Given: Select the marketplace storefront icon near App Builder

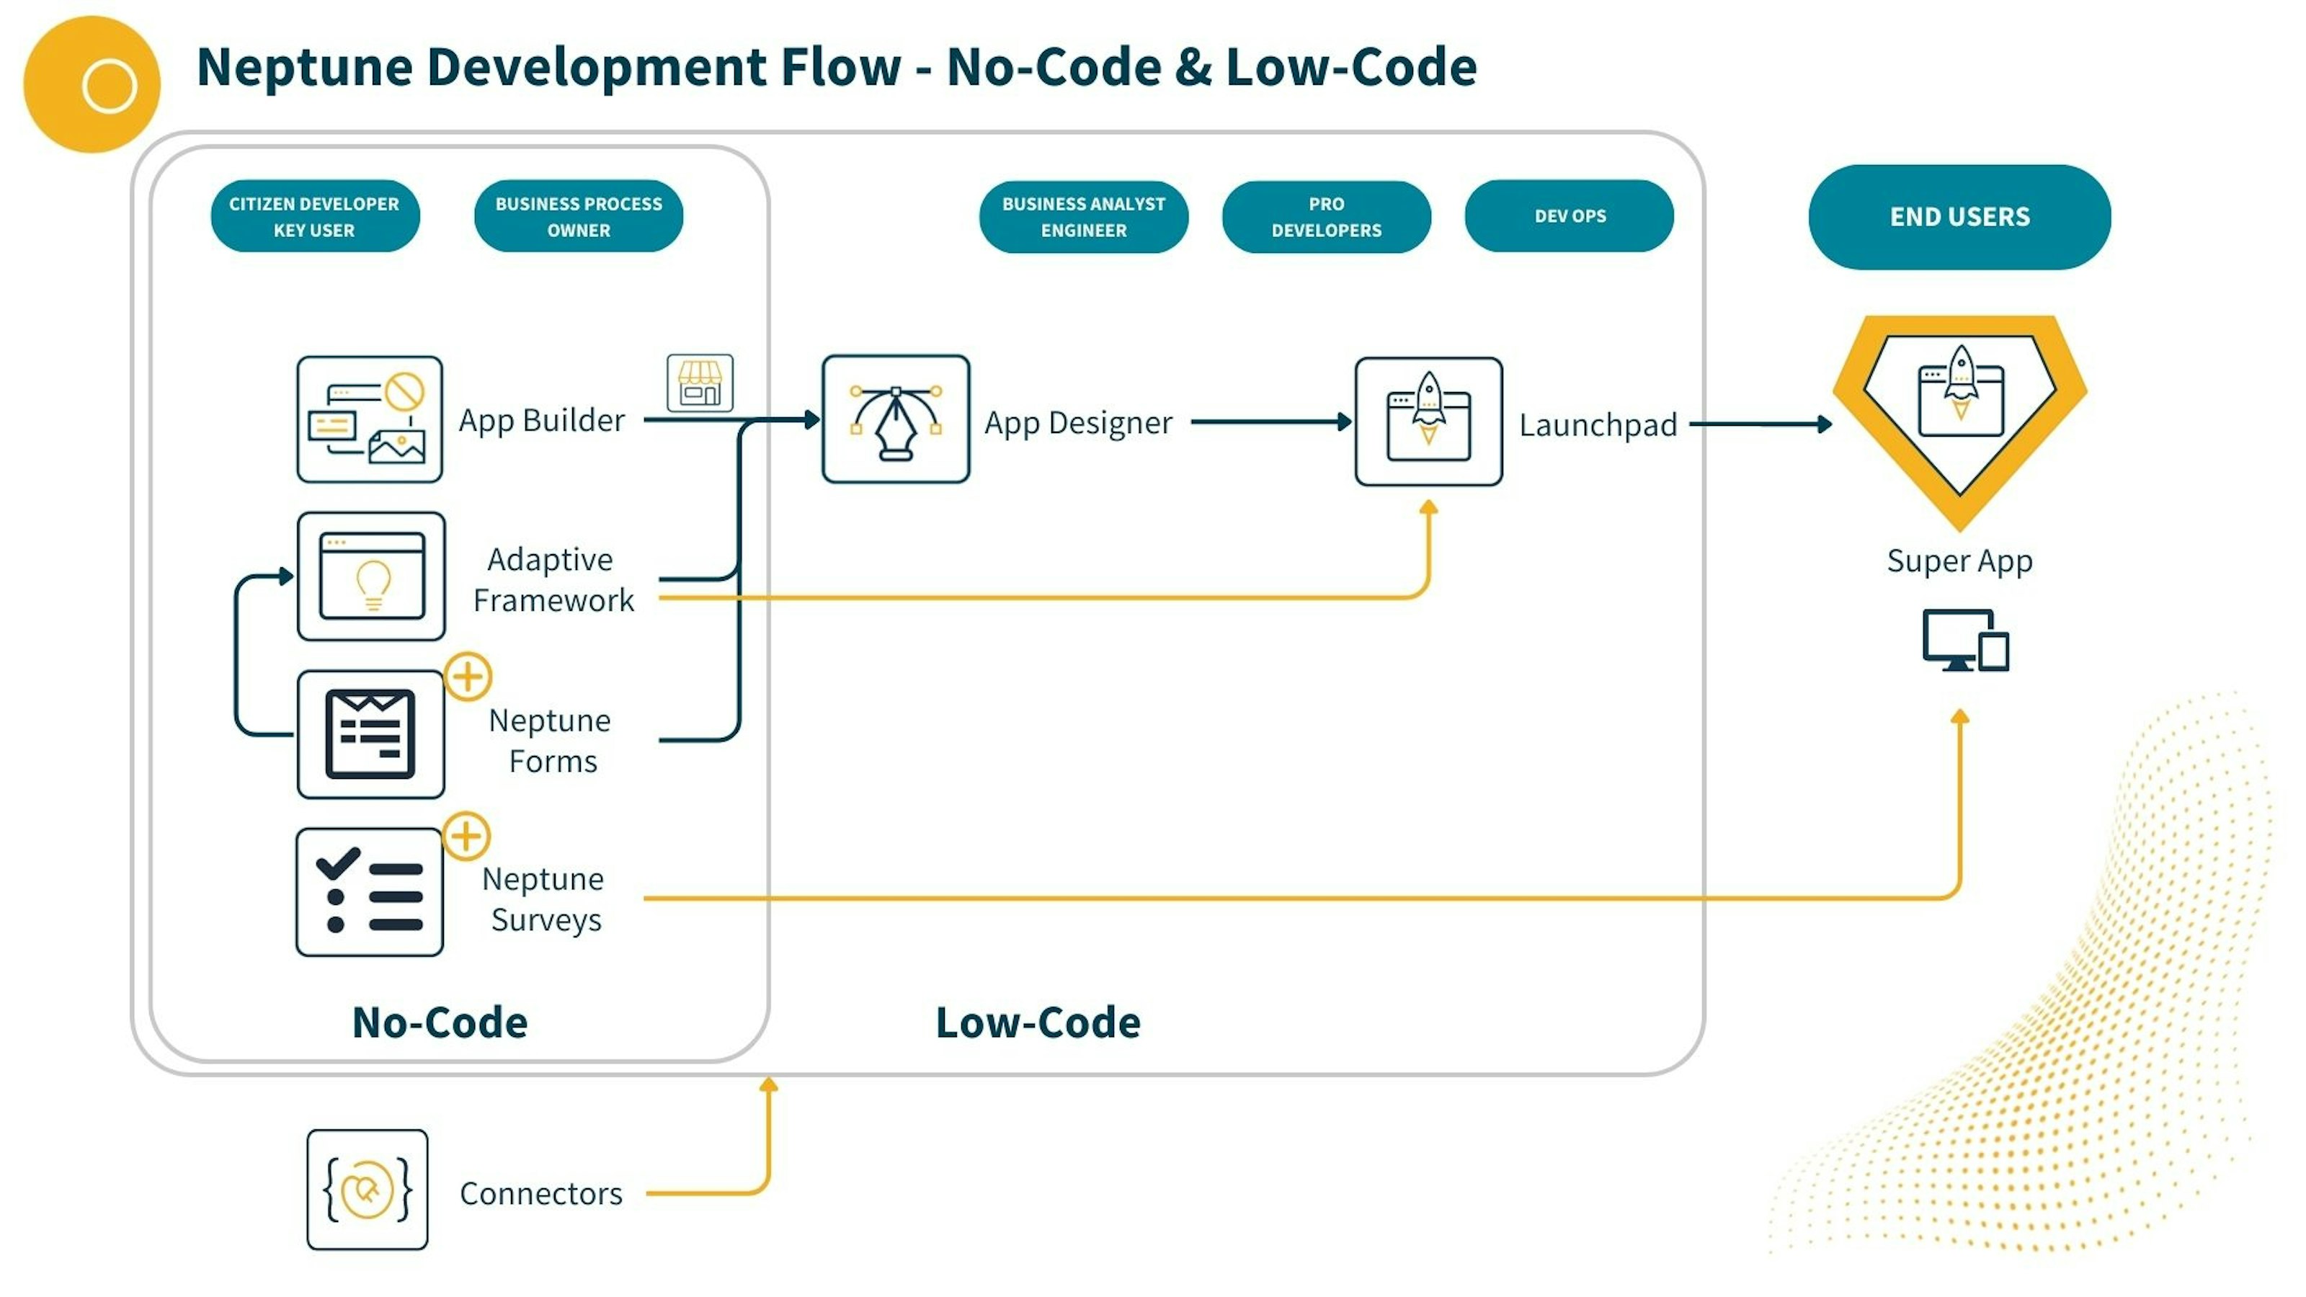Looking at the screenshot, I should point(700,383).
